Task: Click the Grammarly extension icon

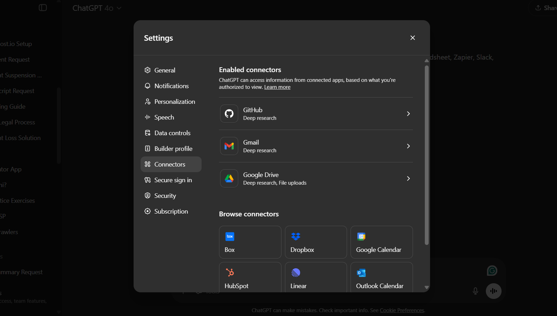Action: (x=492, y=271)
